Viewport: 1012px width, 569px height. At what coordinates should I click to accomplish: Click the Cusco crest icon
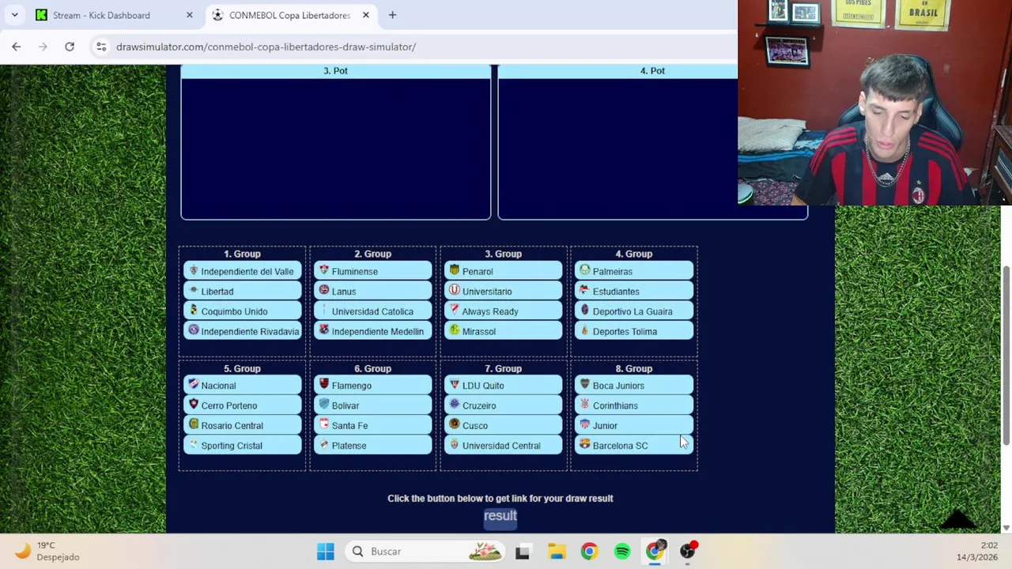454,424
